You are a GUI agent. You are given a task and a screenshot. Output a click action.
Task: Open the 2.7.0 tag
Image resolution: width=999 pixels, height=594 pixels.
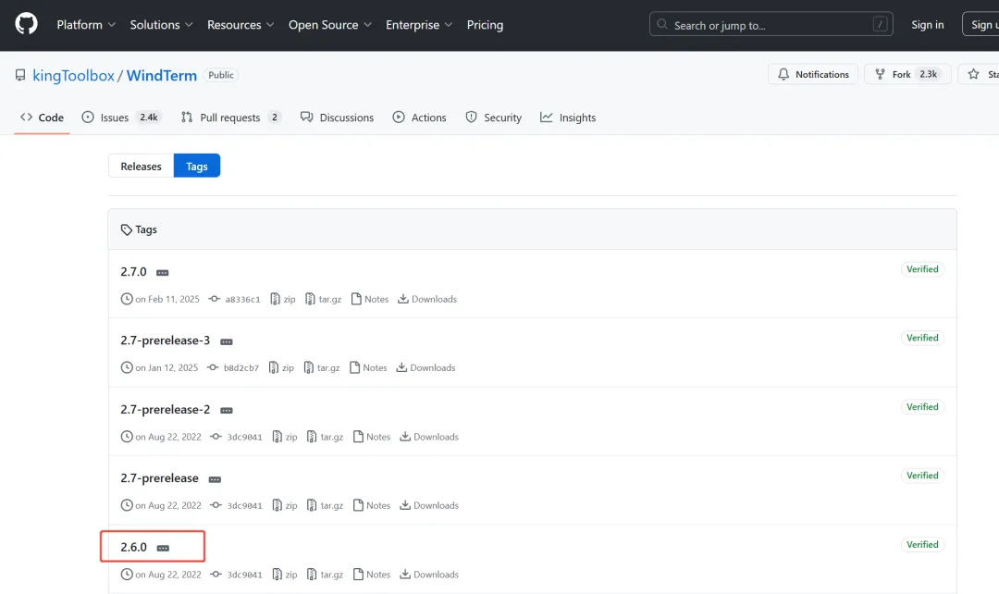pos(133,271)
